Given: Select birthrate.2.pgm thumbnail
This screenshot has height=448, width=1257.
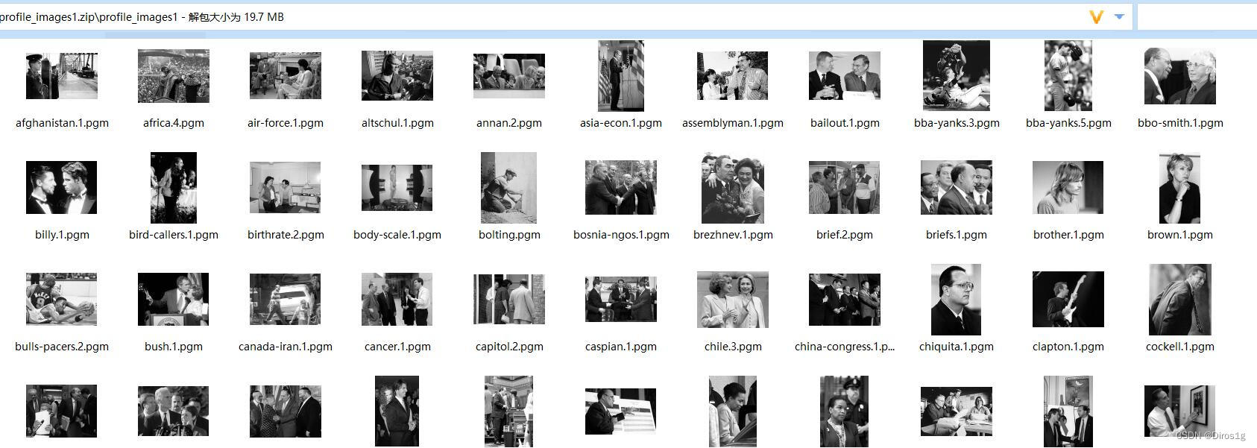Looking at the screenshot, I should point(286,188).
